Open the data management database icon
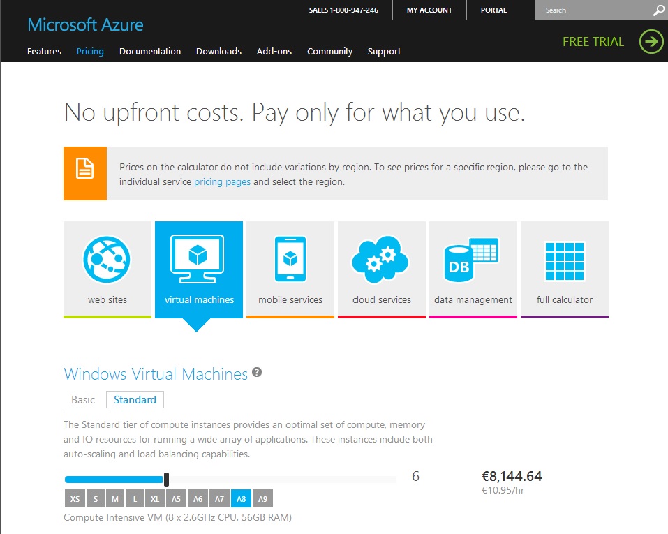Viewport: 668px width, 534px height. (473, 259)
